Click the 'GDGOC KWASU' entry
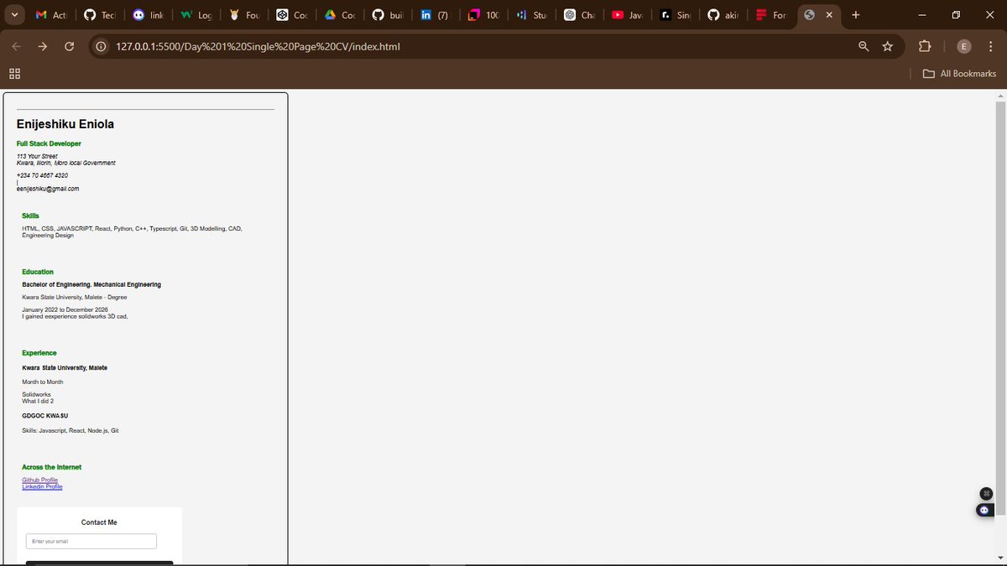1007x566 pixels. point(45,416)
